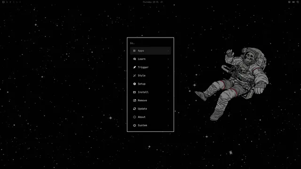
Task: Expand the Style submenu chevron
Action: pyautogui.click(x=168, y=76)
